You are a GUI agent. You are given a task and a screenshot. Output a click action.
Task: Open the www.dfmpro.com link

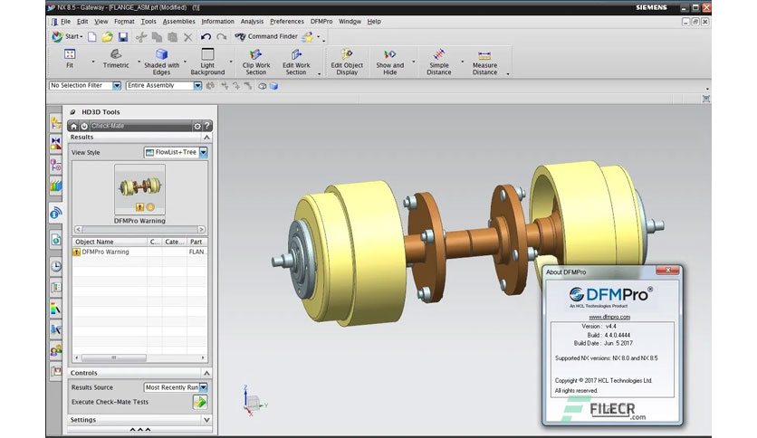(x=609, y=317)
